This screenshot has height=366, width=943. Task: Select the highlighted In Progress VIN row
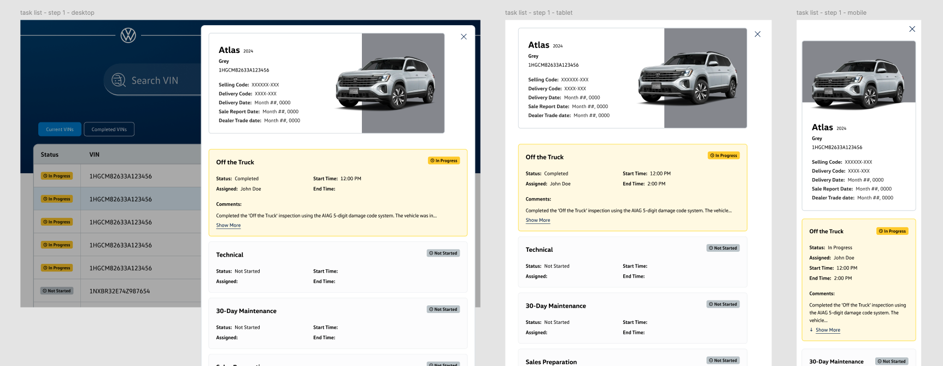(118, 199)
